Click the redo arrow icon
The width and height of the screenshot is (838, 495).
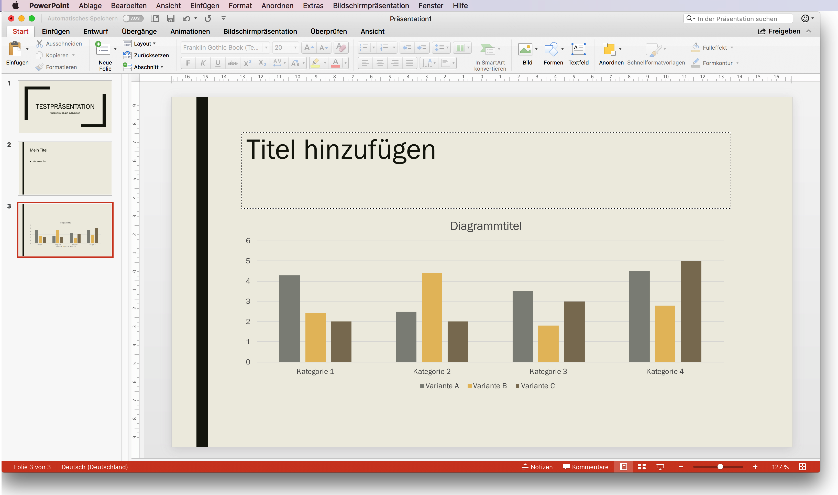tap(208, 19)
